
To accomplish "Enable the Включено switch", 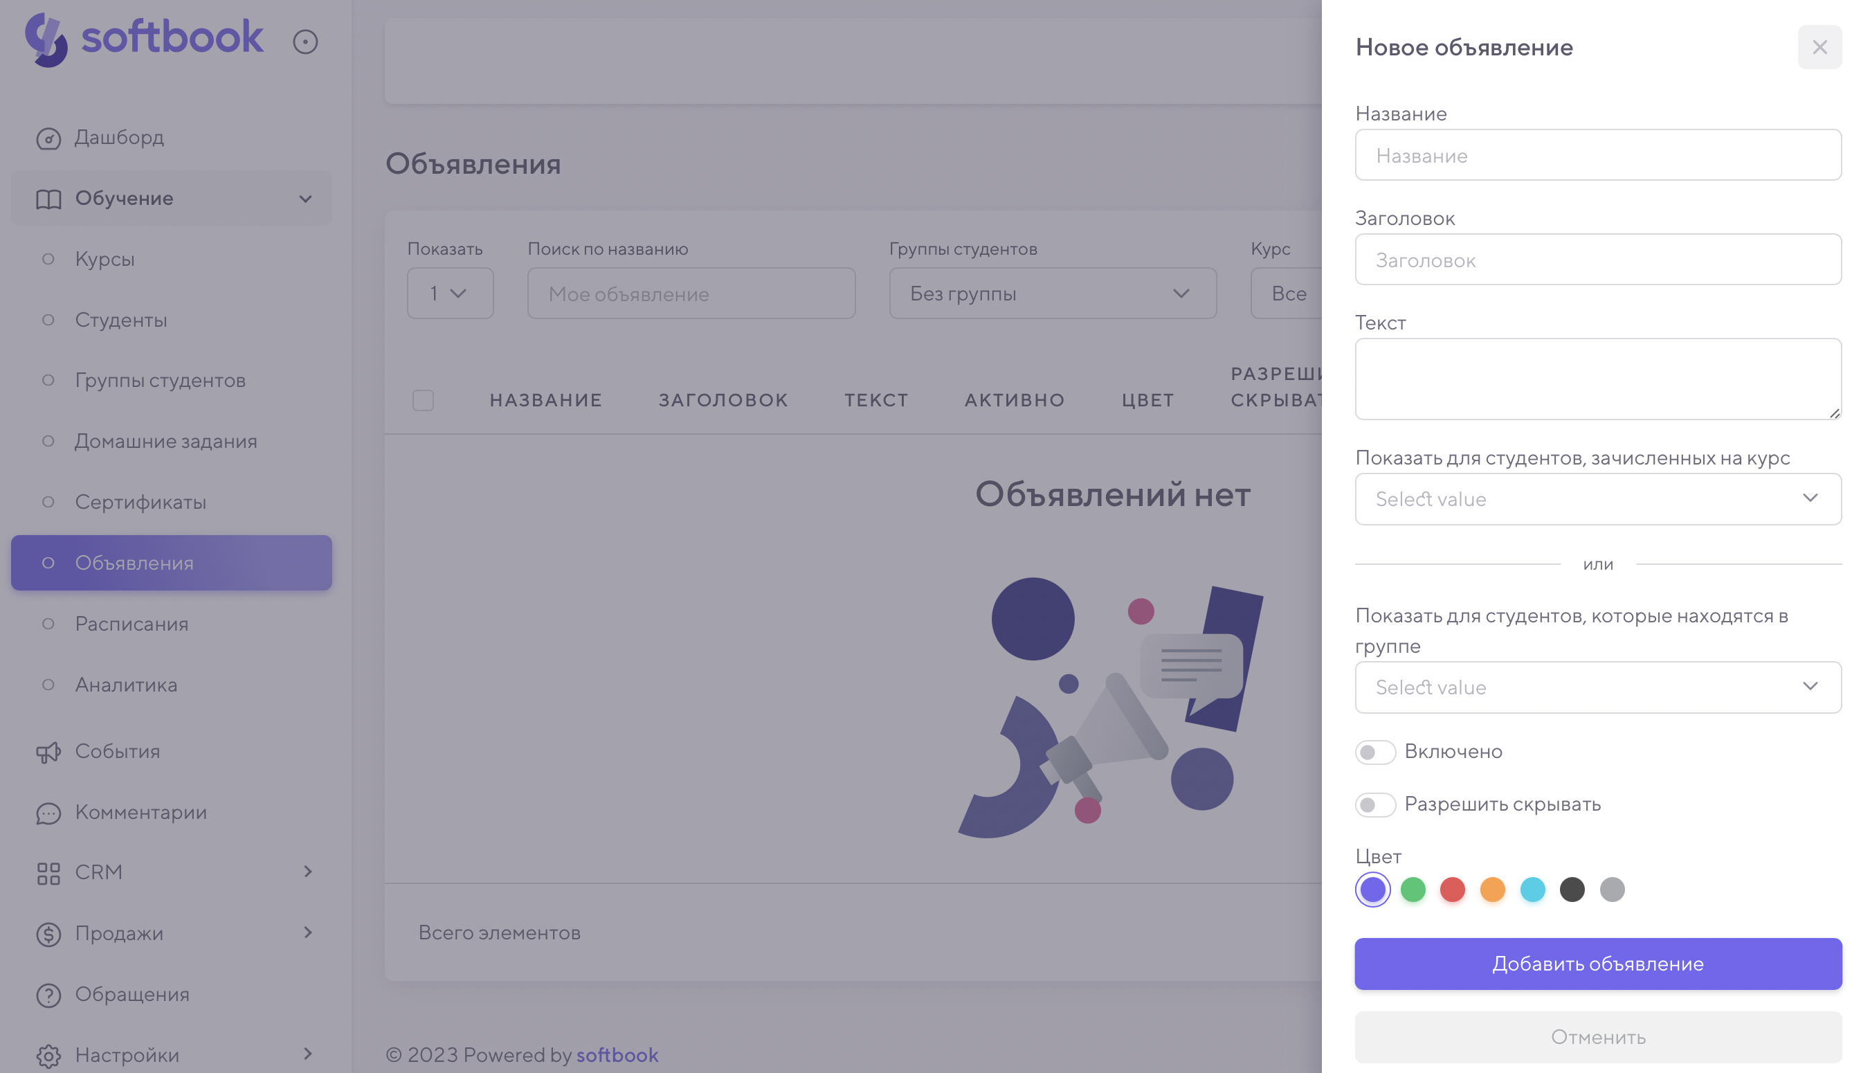I will [x=1375, y=752].
